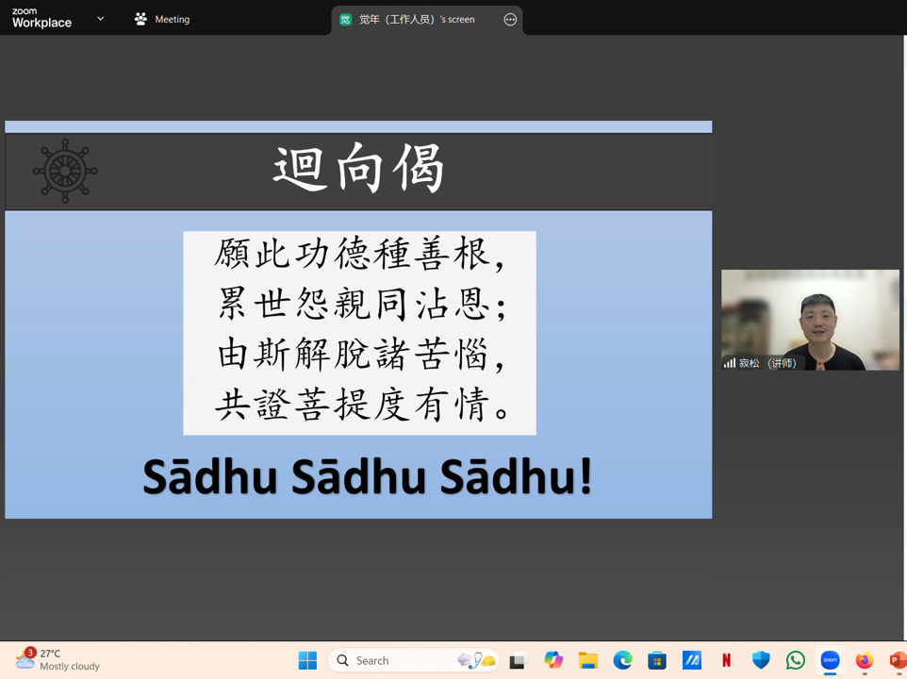907x679 pixels.
Task: Switch to Firefox from the taskbar
Action: click(x=865, y=660)
